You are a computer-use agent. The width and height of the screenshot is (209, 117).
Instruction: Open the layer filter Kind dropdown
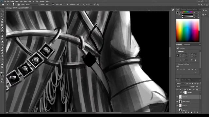click(x=181, y=84)
